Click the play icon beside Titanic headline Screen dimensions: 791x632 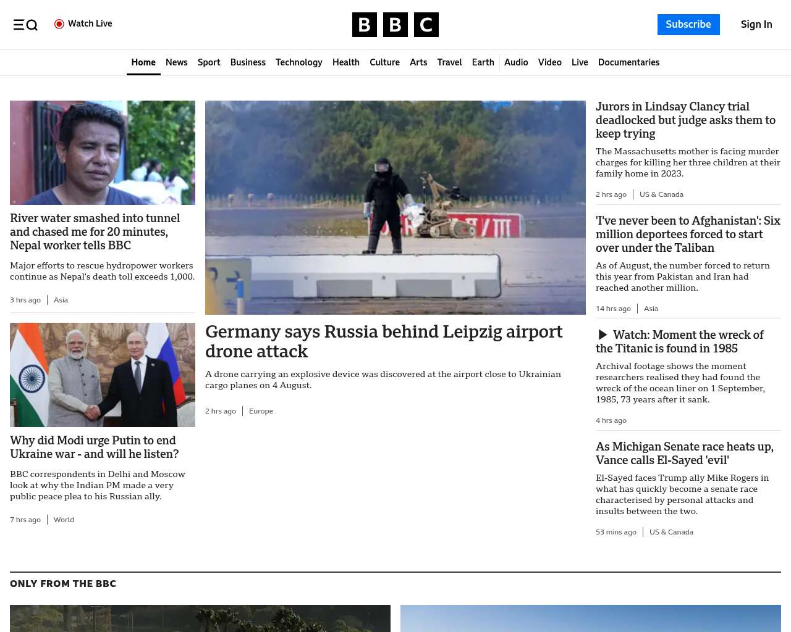[x=603, y=335]
